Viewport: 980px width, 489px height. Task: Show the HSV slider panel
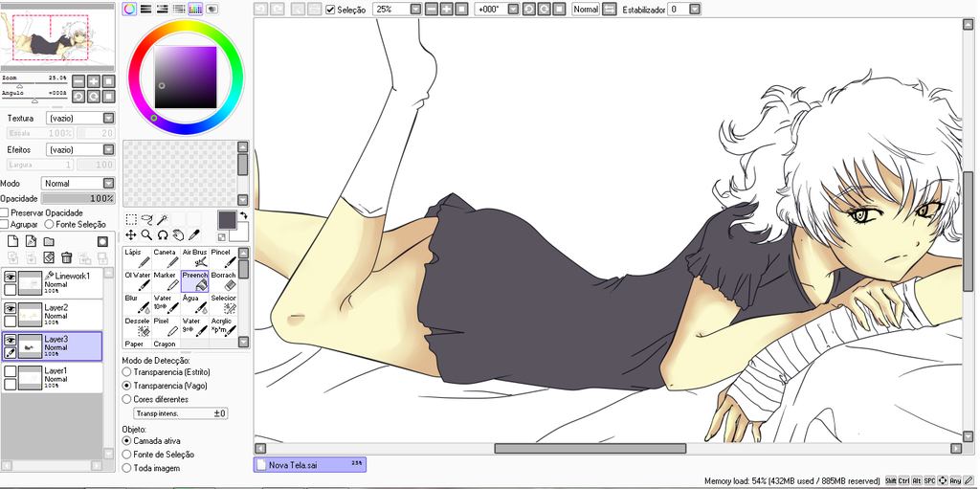pyautogui.click(x=162, y=9)
